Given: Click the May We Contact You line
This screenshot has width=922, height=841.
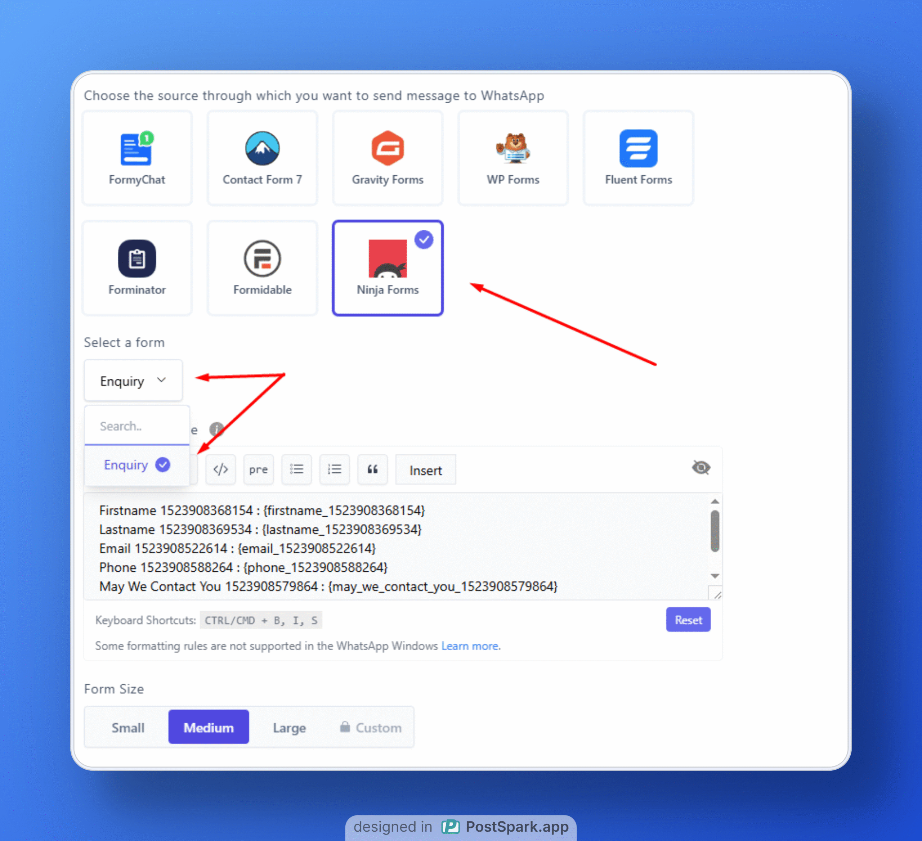Looking at the screenshot, I should click(x=328, y=586).
